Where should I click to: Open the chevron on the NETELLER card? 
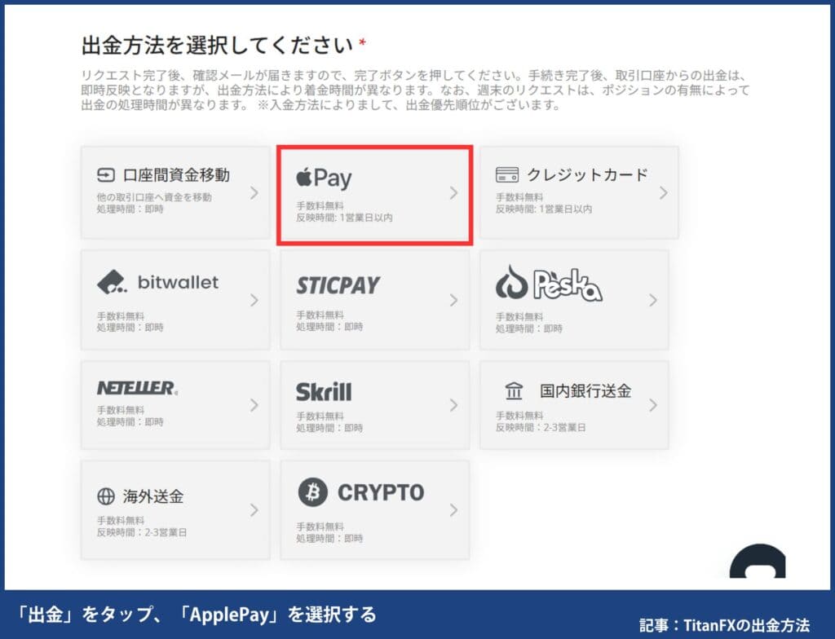point(254,405)
